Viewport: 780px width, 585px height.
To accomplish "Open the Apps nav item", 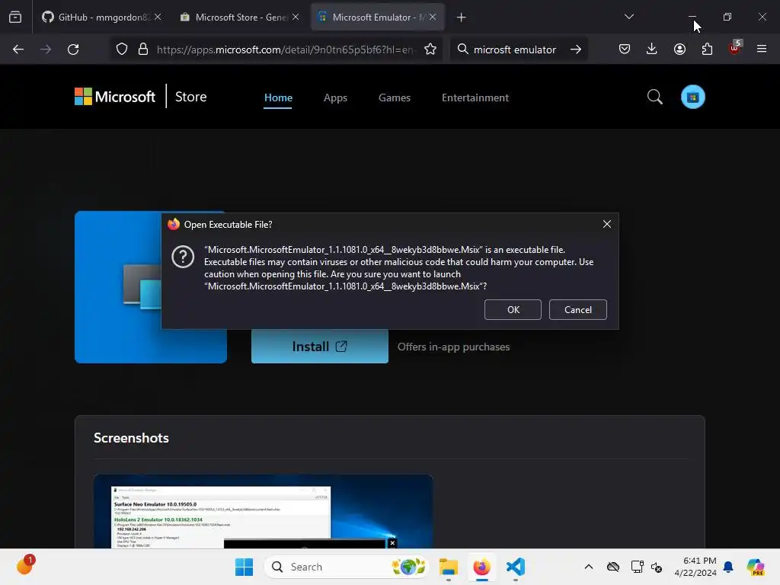I will (x=335, y=97).
